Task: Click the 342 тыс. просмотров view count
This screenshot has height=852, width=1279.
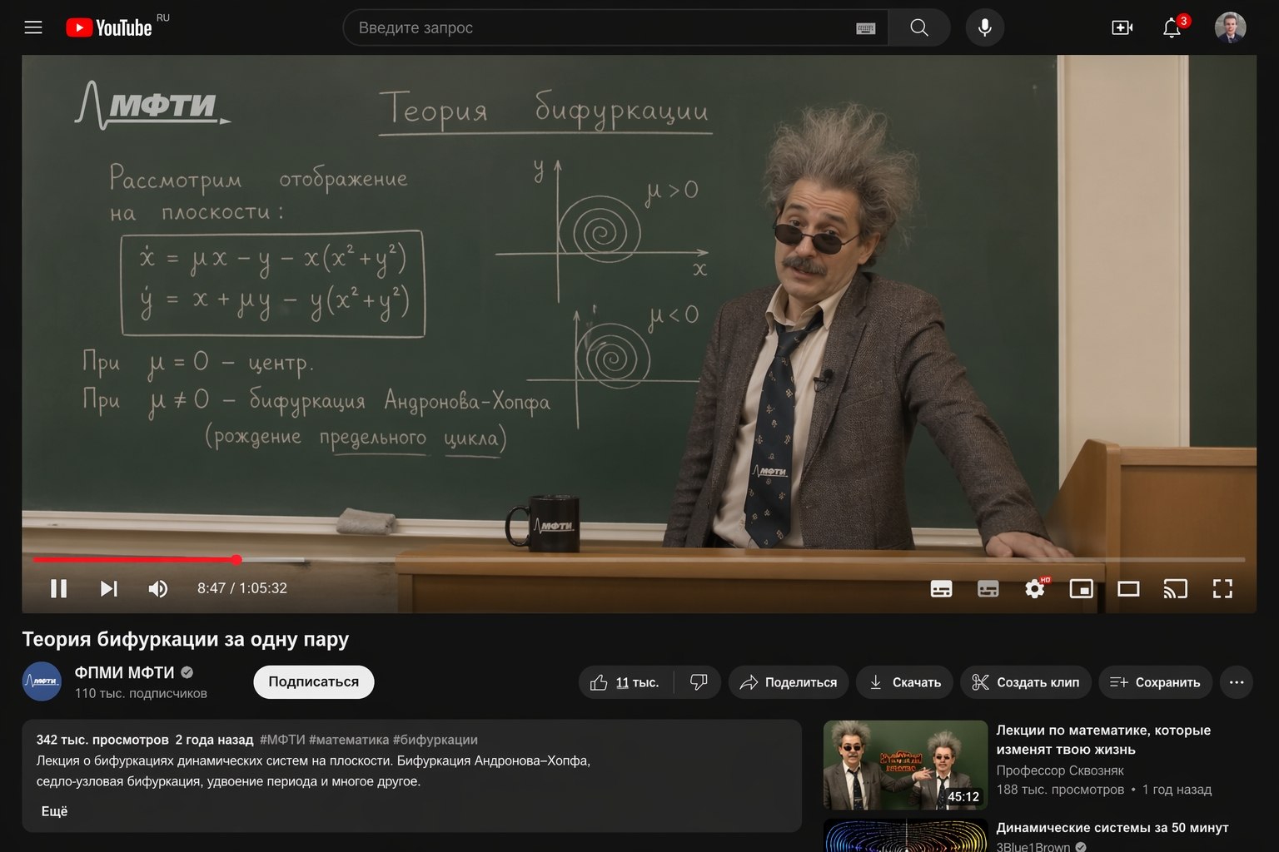Action: pos(102,740)
